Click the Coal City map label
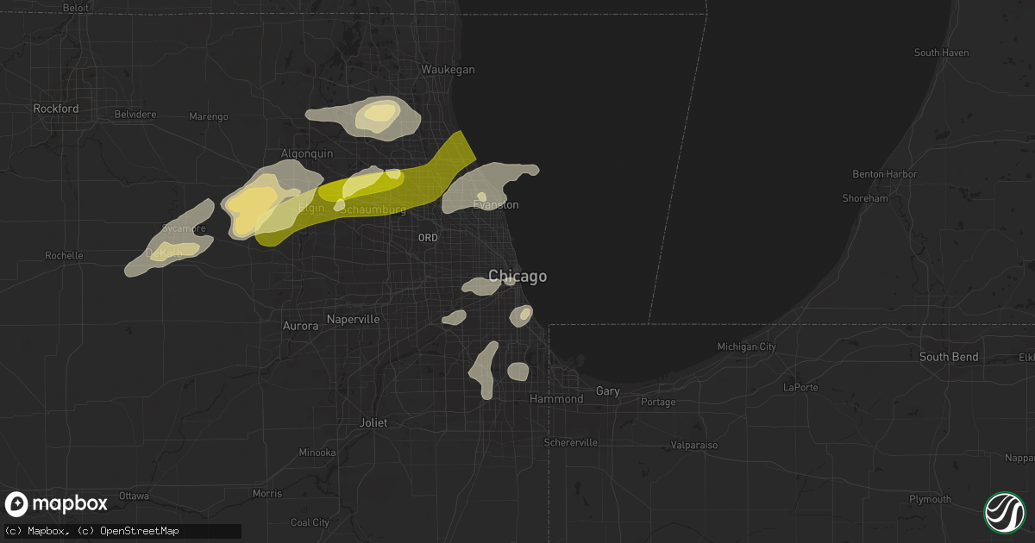Viewport: 1035px width, 543px height. [310, 523]
